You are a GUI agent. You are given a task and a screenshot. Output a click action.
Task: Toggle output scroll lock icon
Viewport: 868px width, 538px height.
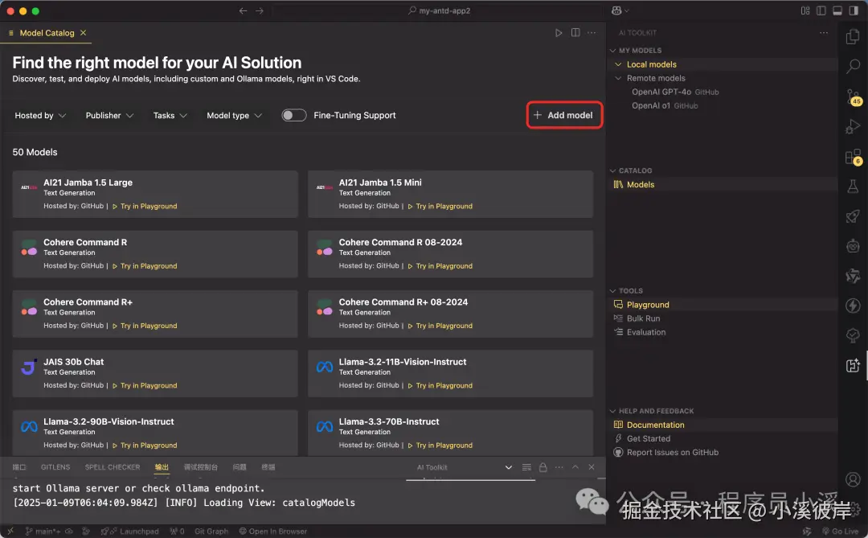543,467
